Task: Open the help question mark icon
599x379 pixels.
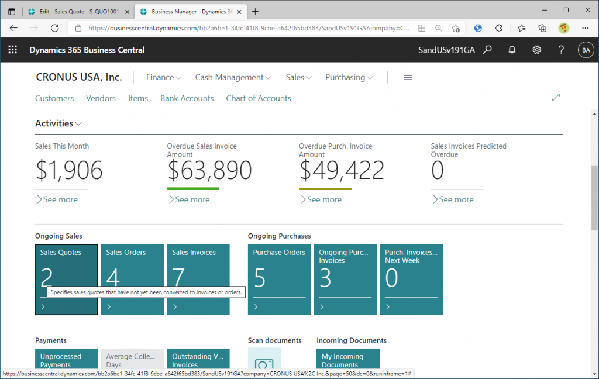Action: pos(561,50)
